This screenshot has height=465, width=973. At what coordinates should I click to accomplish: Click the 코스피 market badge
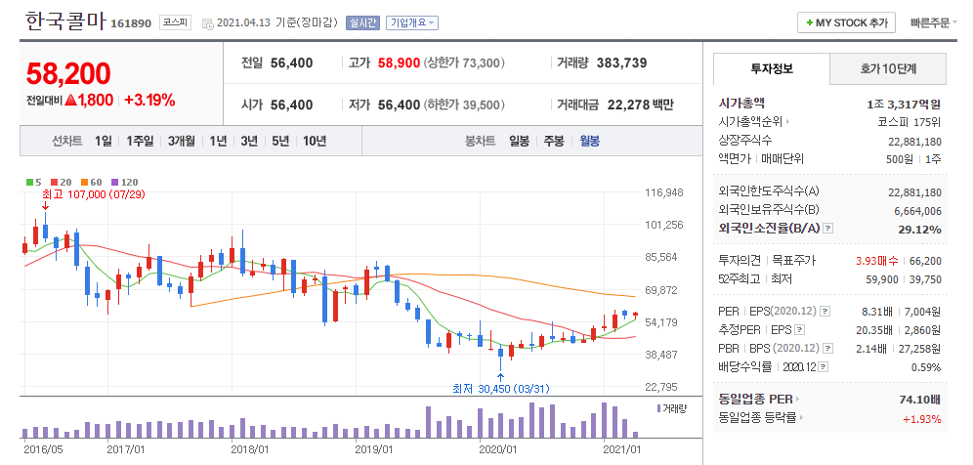point(175,23)
